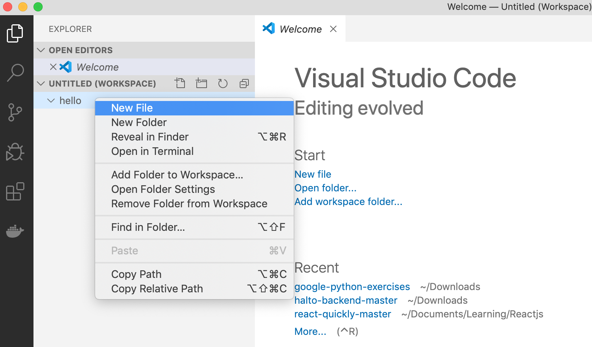Click Remove Folder from Workspace

click(189, 203)
